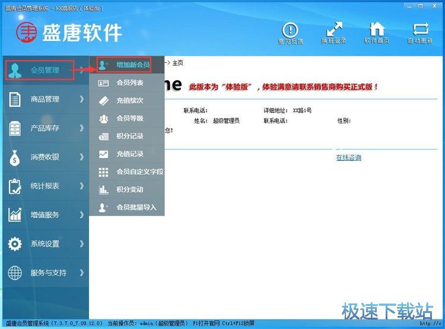
Task: Expand the 增值服务 chevron arrow
Action: 82,214
